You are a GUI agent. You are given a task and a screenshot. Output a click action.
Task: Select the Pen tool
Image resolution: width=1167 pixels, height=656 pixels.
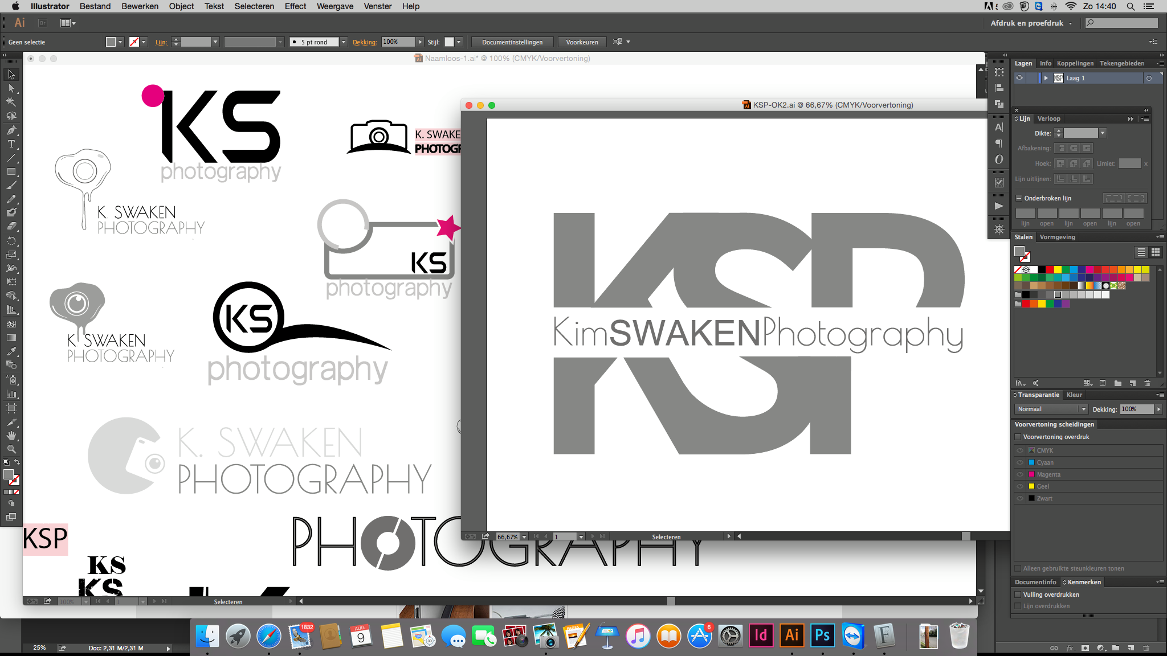coord(11,130)
